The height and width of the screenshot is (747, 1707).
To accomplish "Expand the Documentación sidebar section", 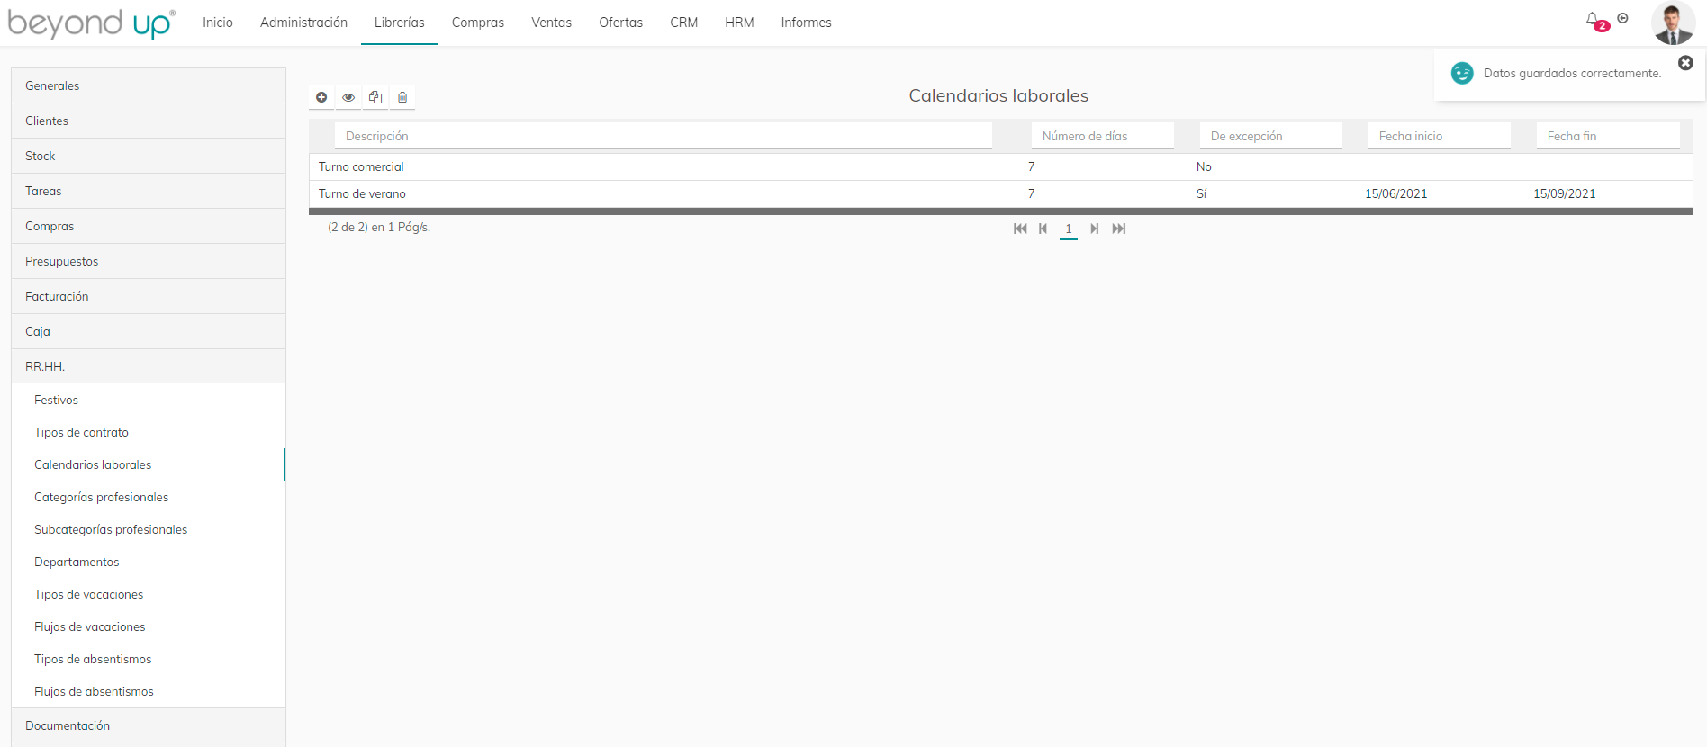I will tap(149, 725).
